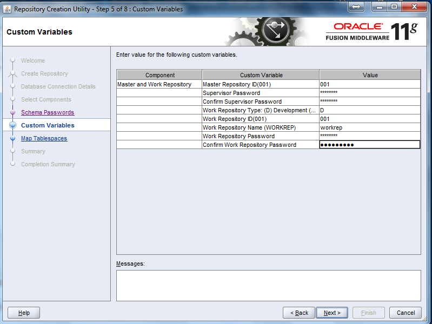Click the Select Components step

46,99
